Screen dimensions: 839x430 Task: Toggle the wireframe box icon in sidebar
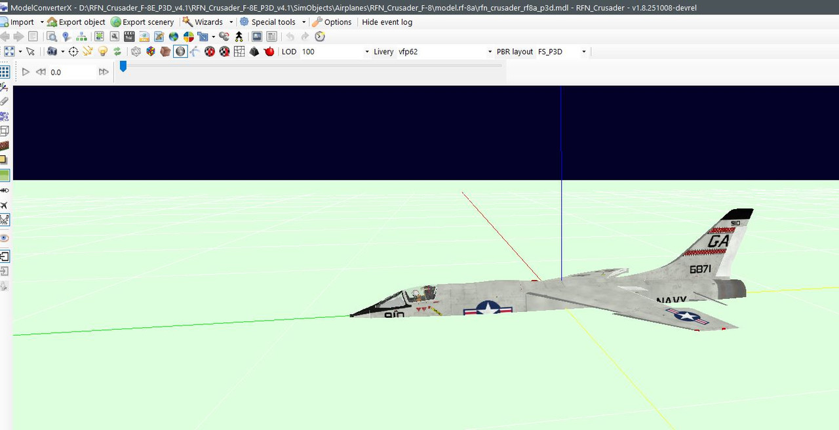[5, 131]
